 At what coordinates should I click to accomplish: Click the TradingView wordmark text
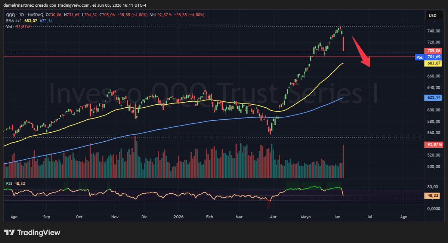click(x=38, y=233)
